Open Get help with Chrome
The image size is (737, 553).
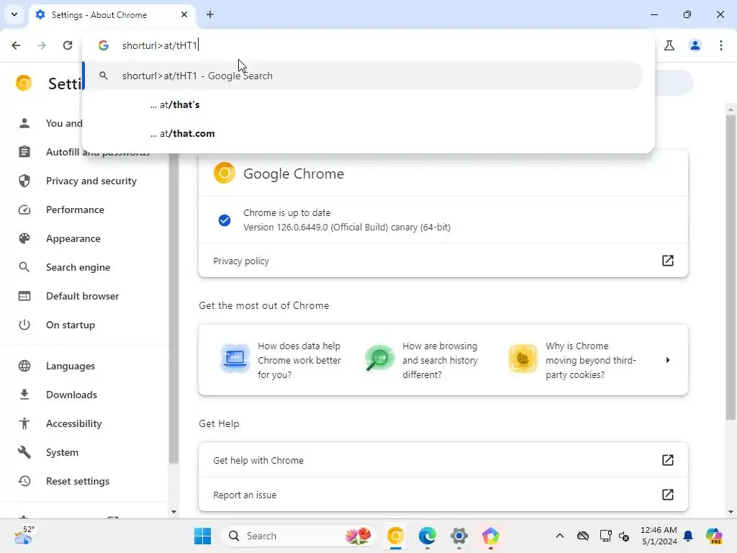coord(443,460)
